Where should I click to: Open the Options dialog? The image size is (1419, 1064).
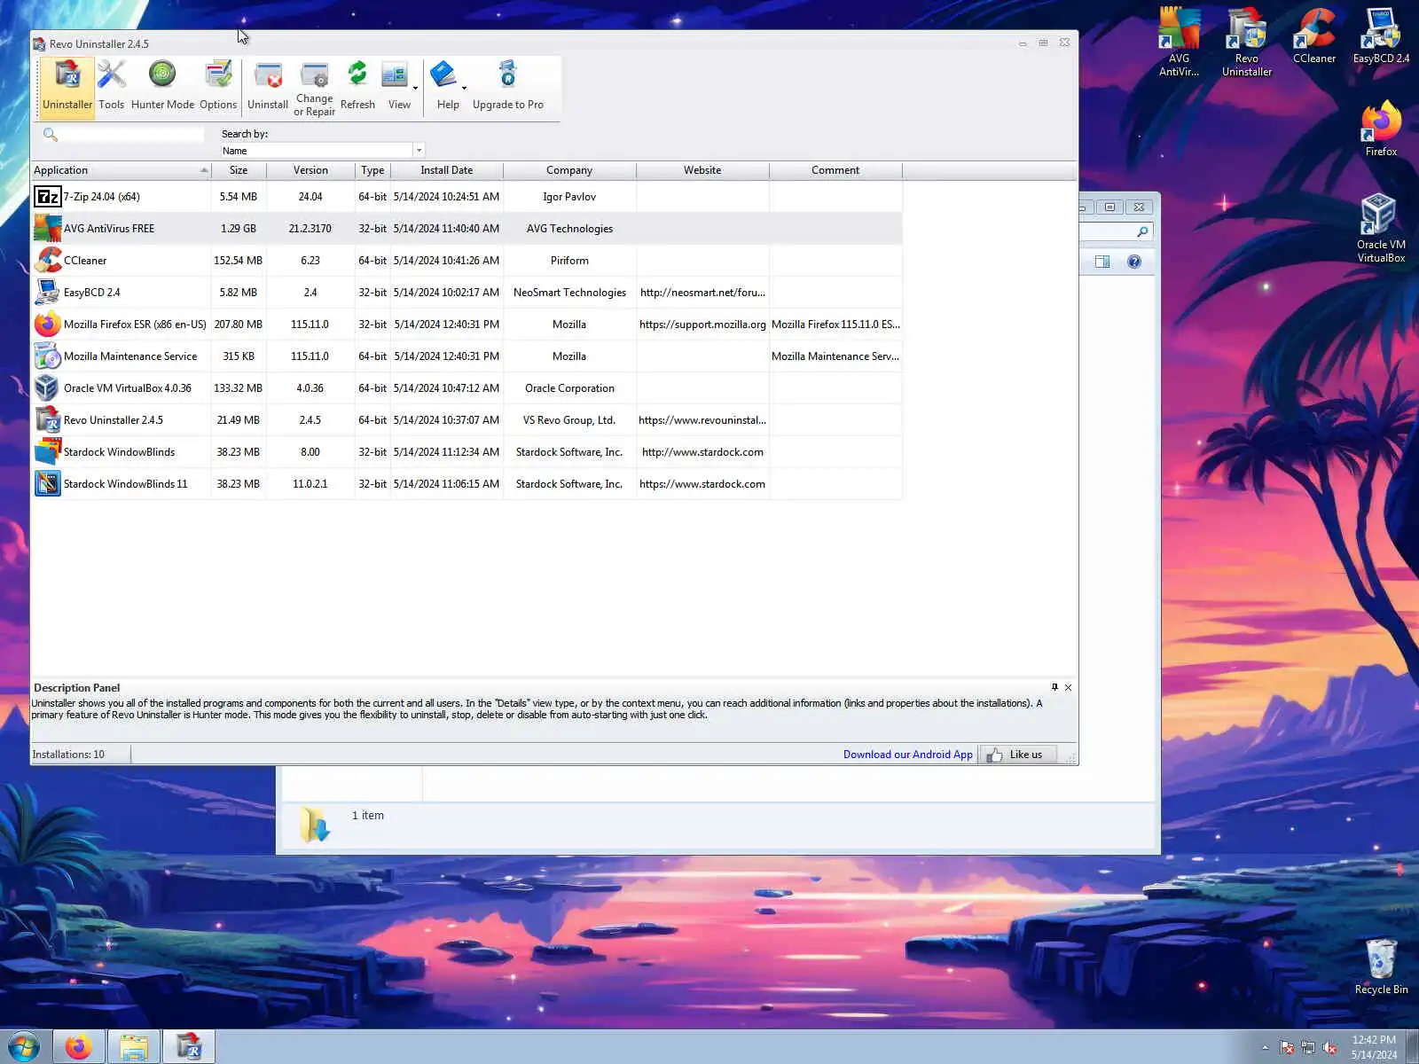click(x=218, y=86)
